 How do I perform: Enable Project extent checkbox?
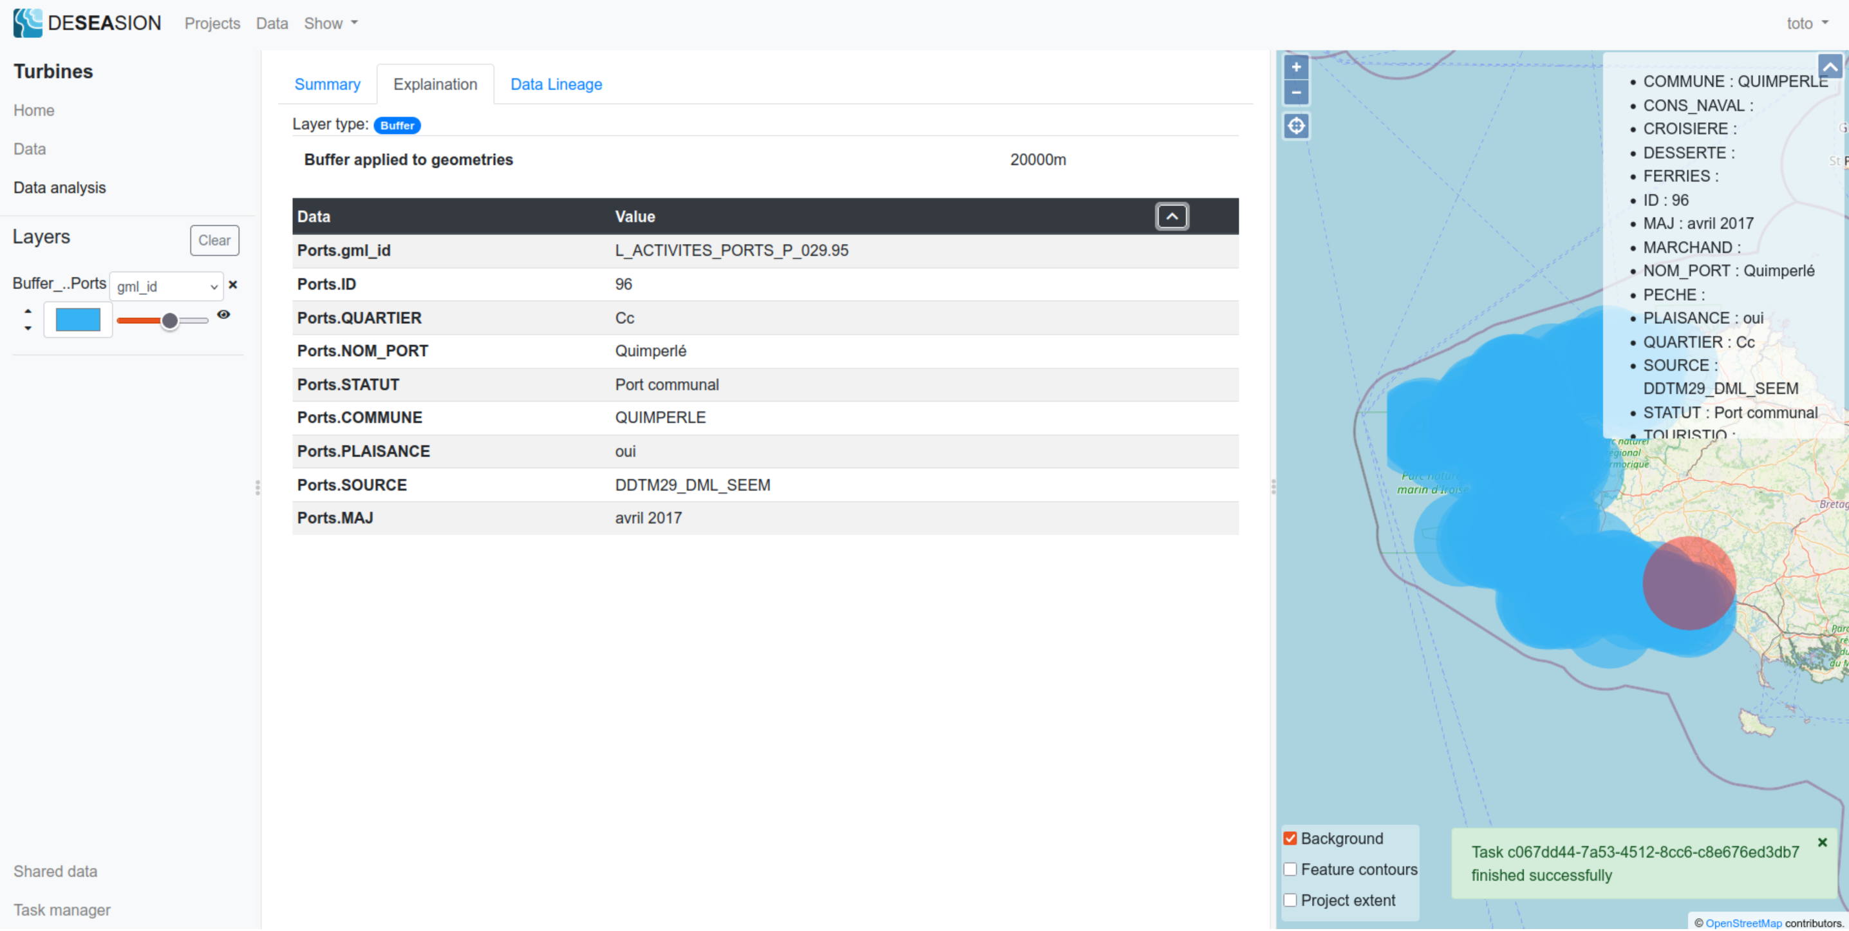(x=1290, y=900)
